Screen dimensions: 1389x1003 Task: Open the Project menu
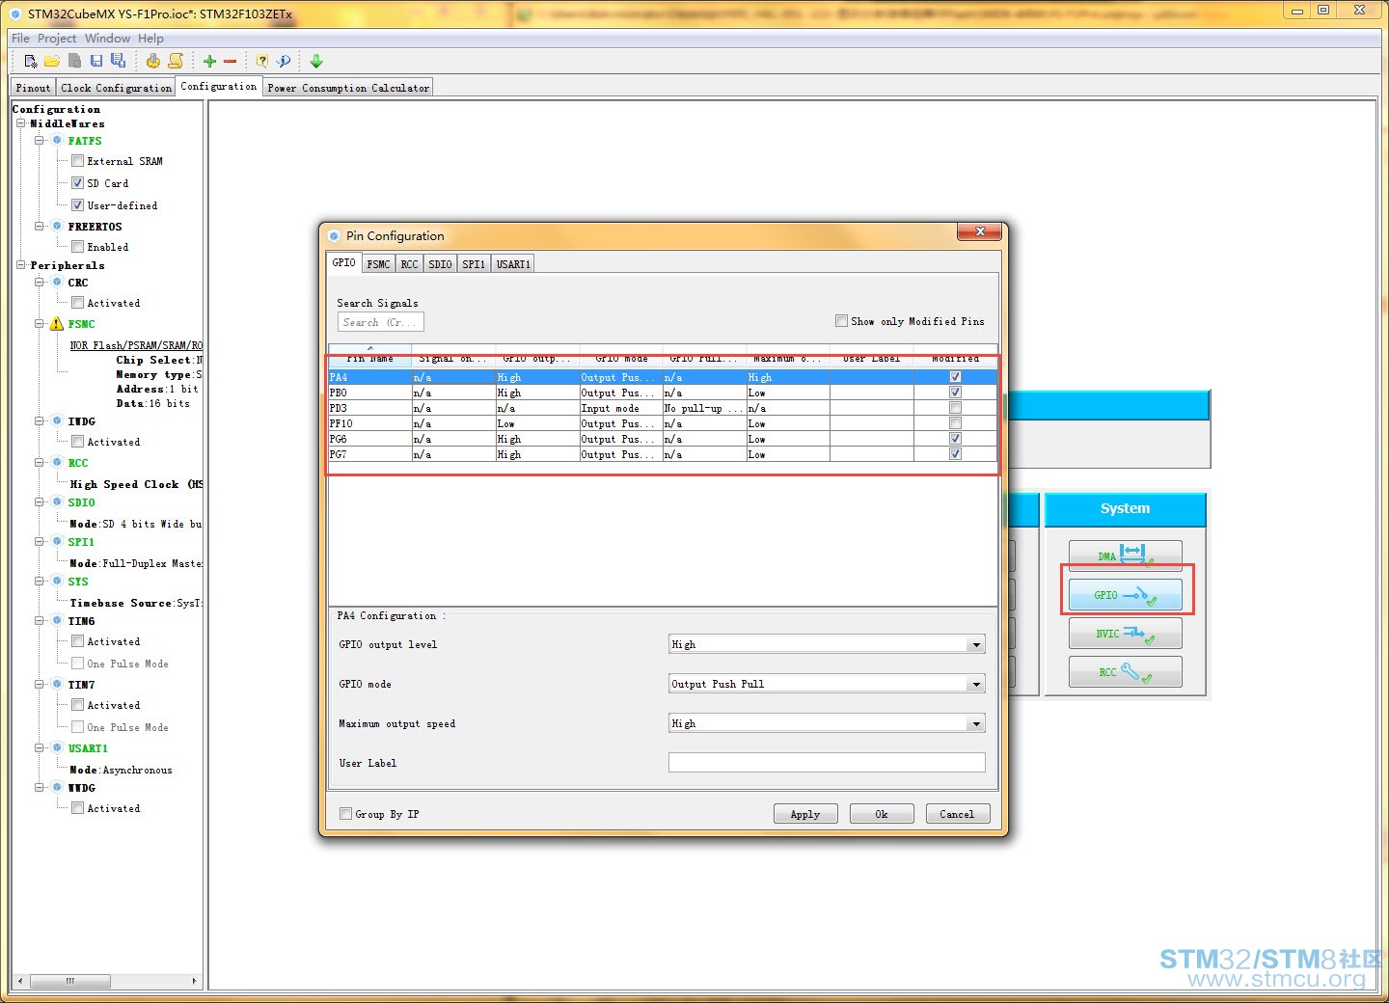57,39
